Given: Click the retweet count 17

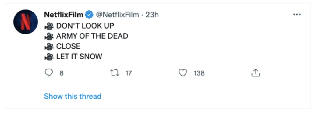Looking at the screenshot, I should [129, 73].
